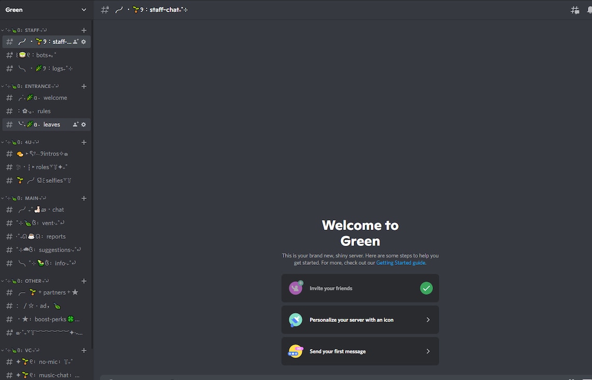Open the info channel
The image size is (592, 380).
(46, 263)
